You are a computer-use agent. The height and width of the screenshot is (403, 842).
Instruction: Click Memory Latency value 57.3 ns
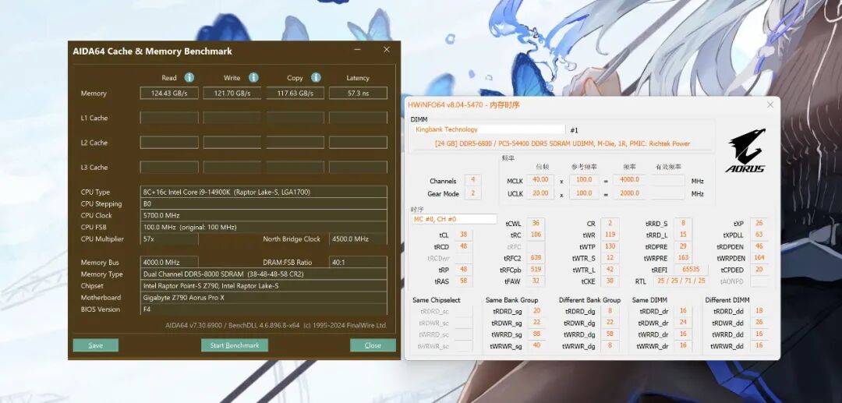(x=358, y=94)
